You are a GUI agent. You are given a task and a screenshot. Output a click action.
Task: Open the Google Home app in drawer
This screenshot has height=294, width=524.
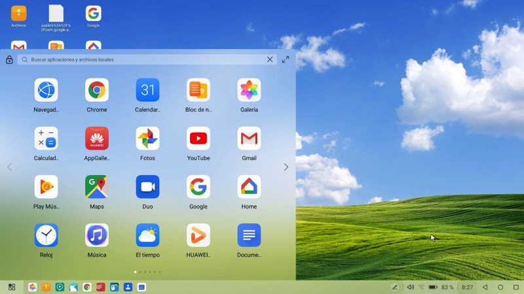tap(250, 187)
